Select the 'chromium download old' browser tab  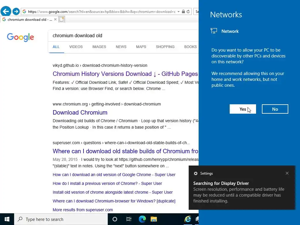29,19
